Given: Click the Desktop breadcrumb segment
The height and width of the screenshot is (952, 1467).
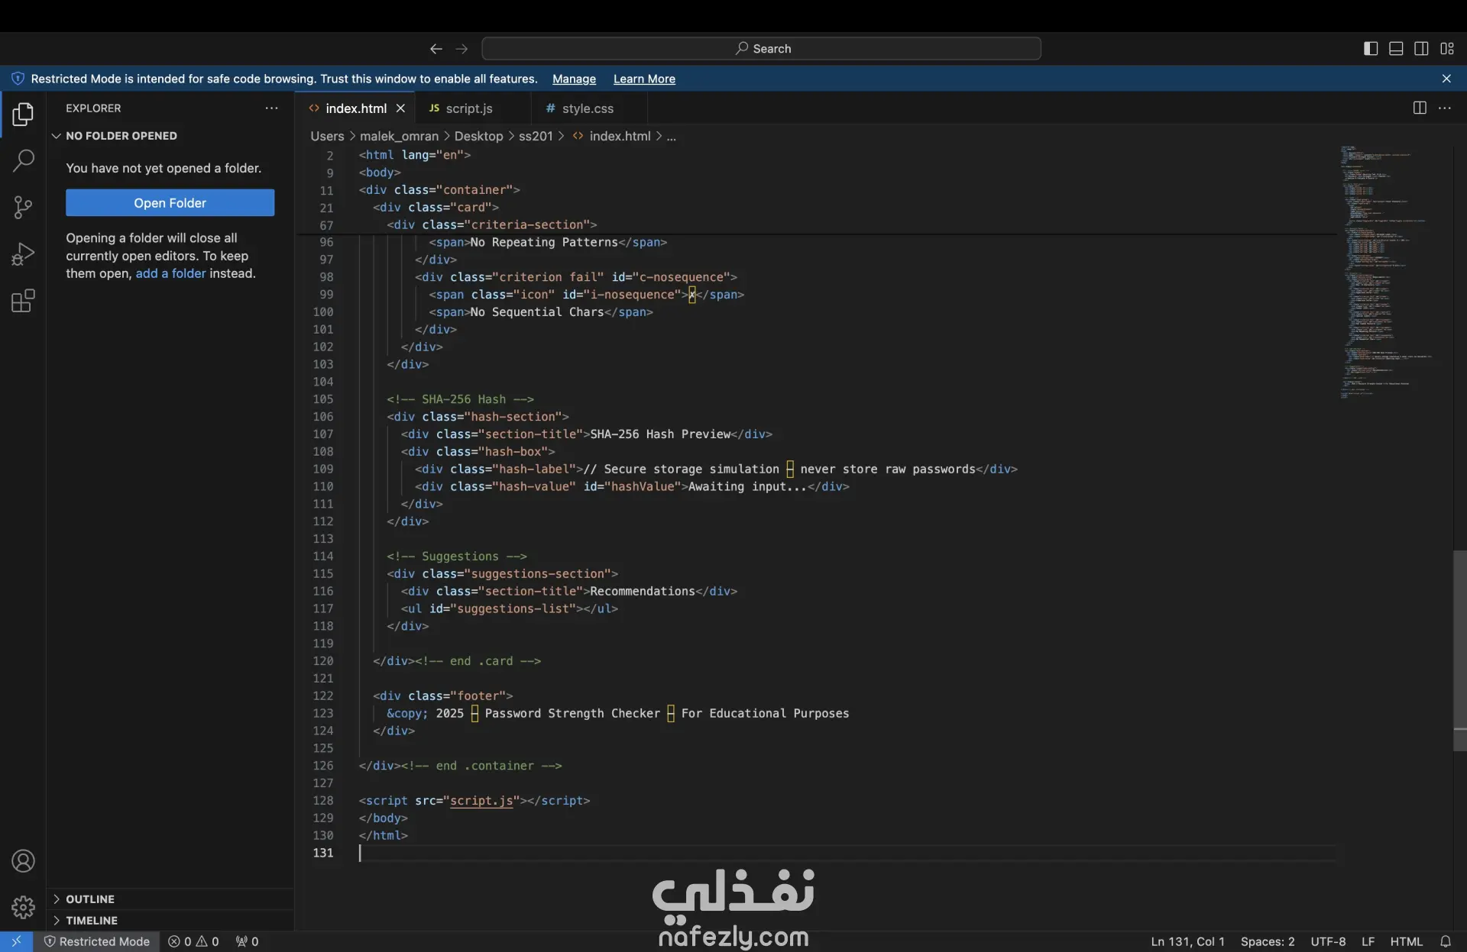Looking at the screenshot, I should coord(478,136).
